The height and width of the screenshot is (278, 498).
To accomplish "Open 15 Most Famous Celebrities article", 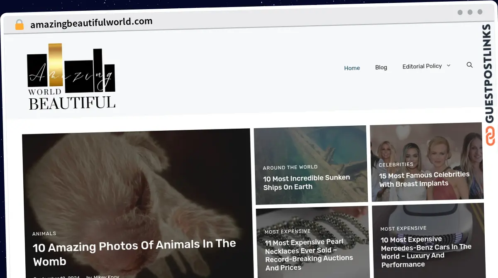I will pos(424,179).
